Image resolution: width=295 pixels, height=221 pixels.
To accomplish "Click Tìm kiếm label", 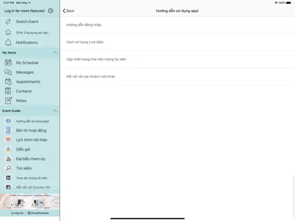I will tap(24, 168).
